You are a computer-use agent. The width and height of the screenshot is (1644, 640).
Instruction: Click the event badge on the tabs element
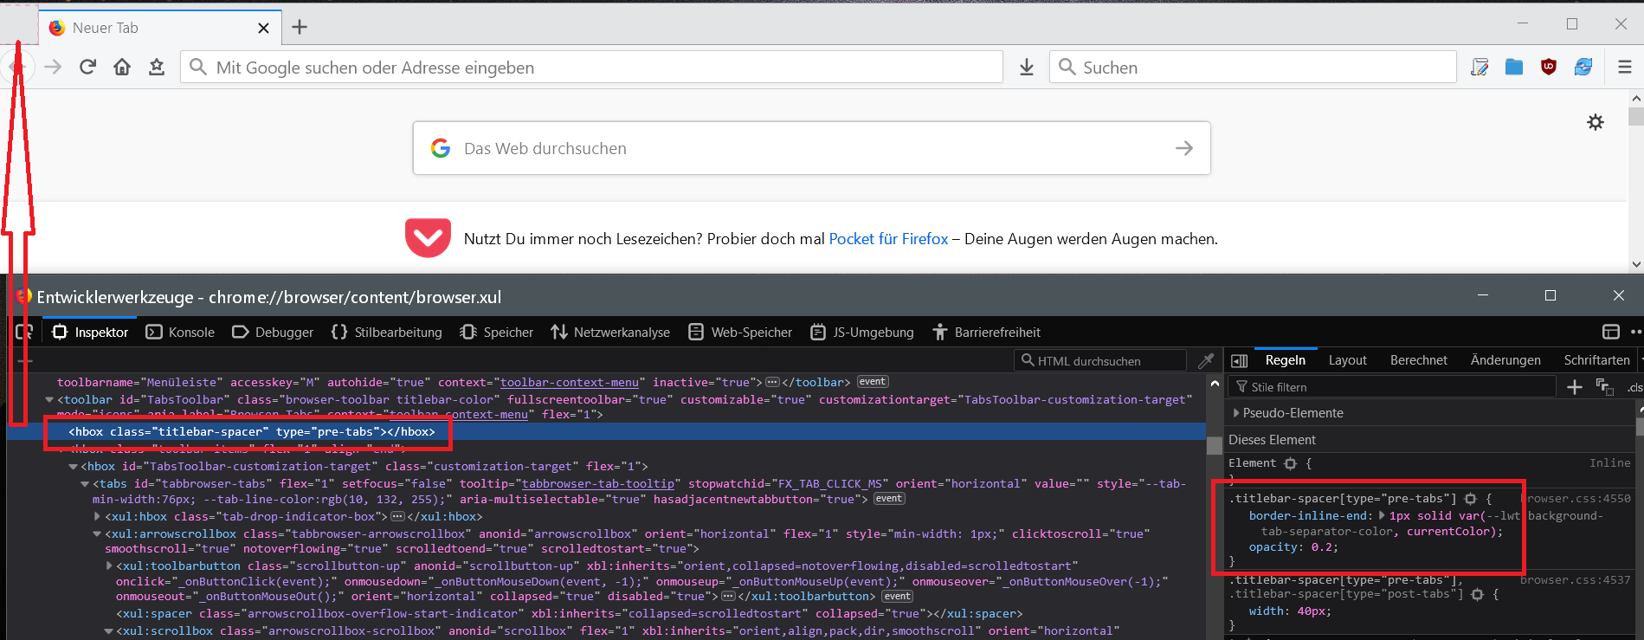[x=889, y=499]
